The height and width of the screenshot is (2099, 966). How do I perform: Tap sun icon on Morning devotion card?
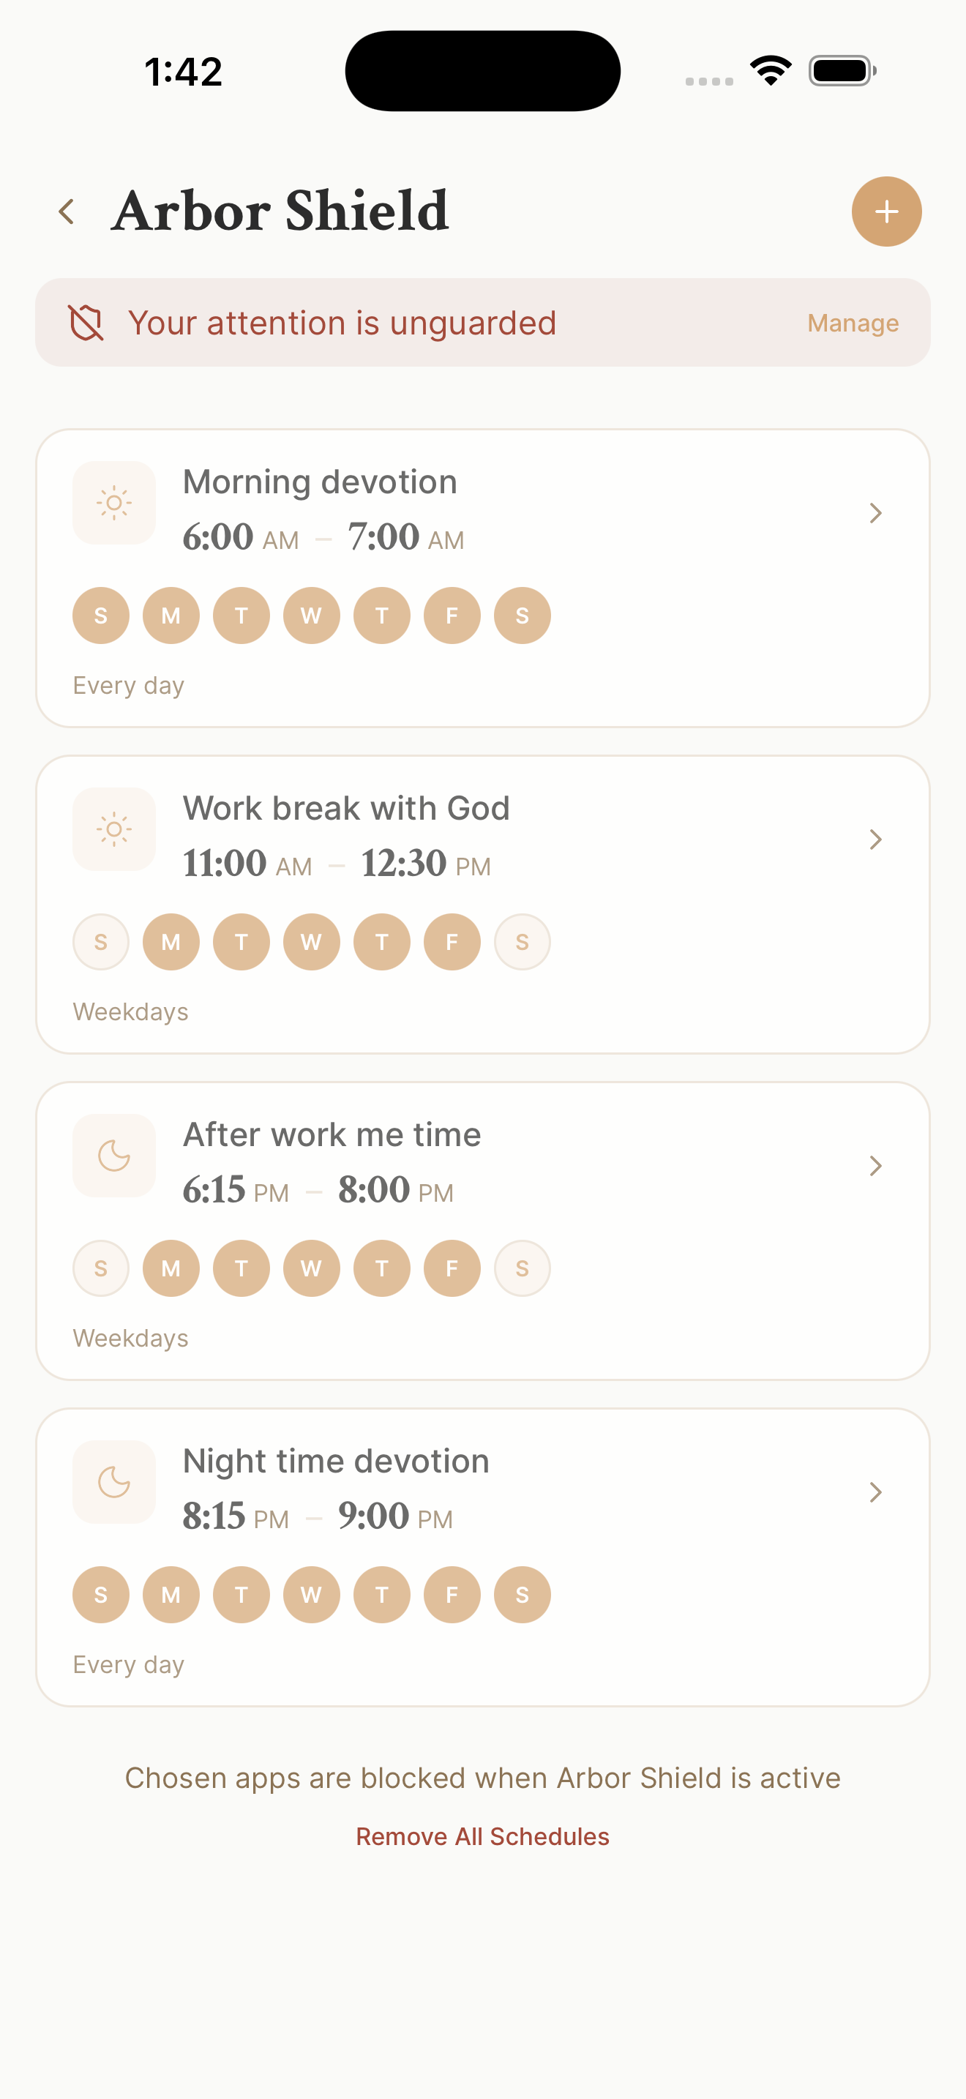[x=114, y=503]
